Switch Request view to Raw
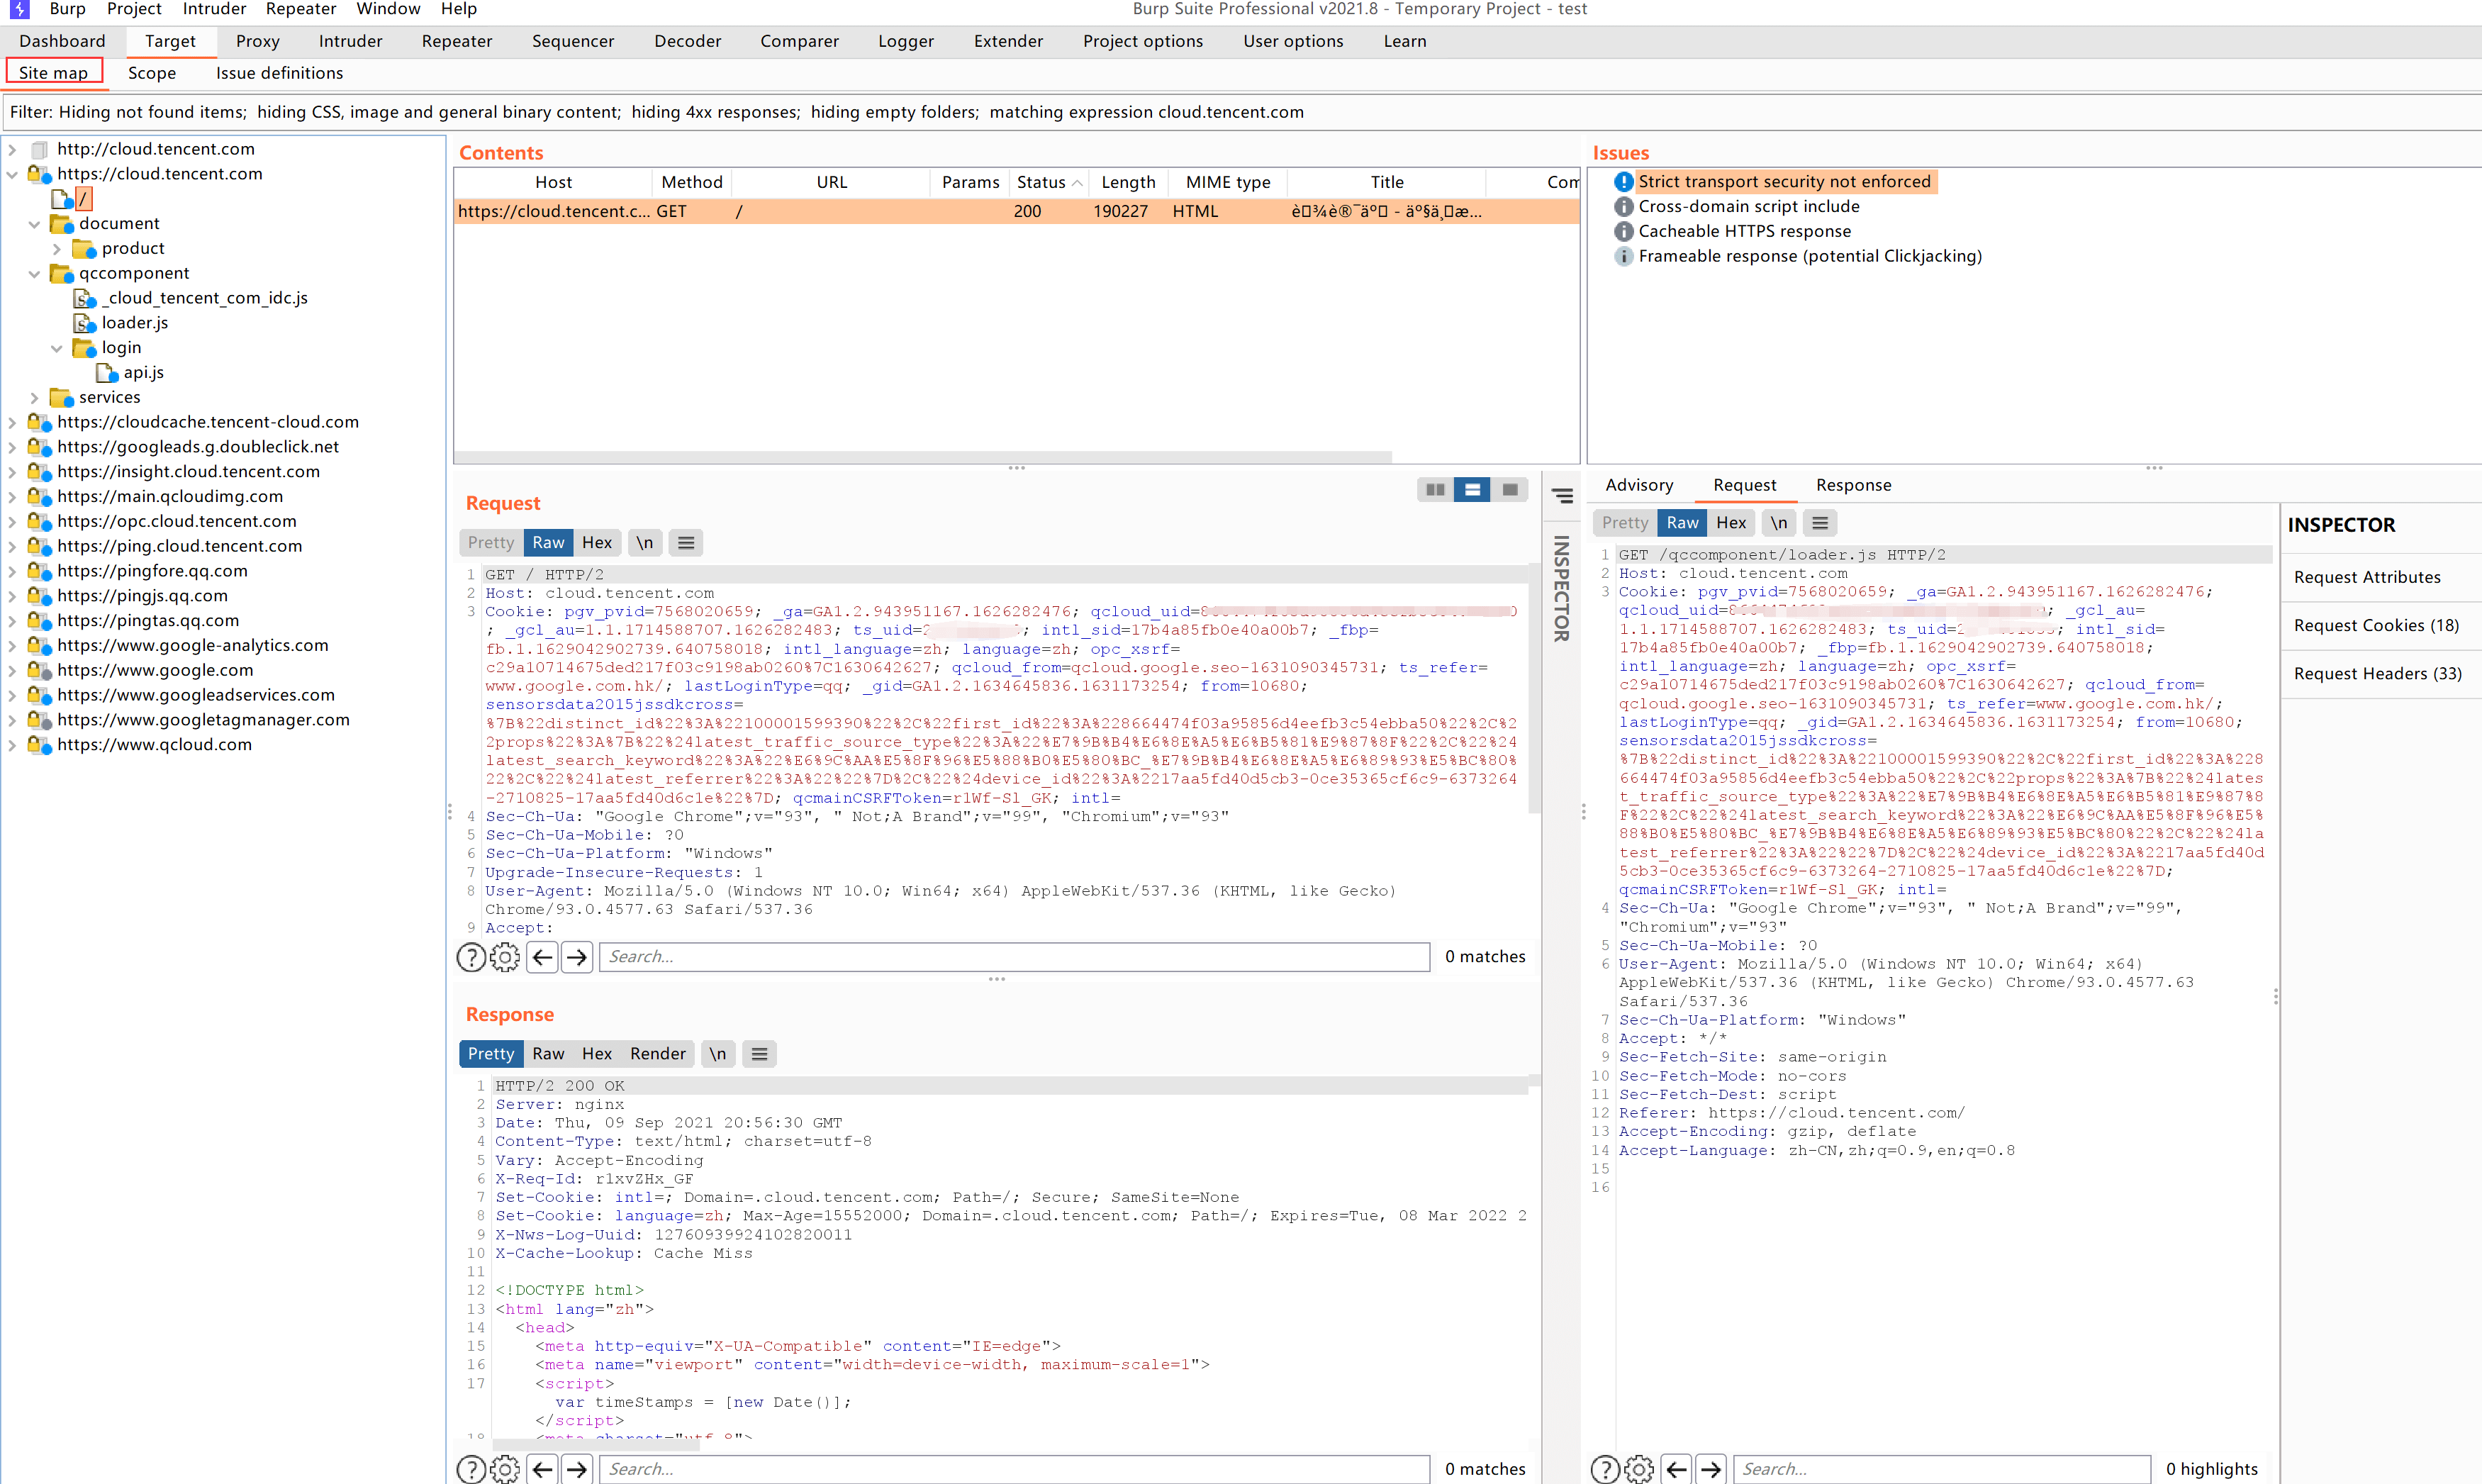This screenshot has width=2482, height=1484. [x=548, y=543]
